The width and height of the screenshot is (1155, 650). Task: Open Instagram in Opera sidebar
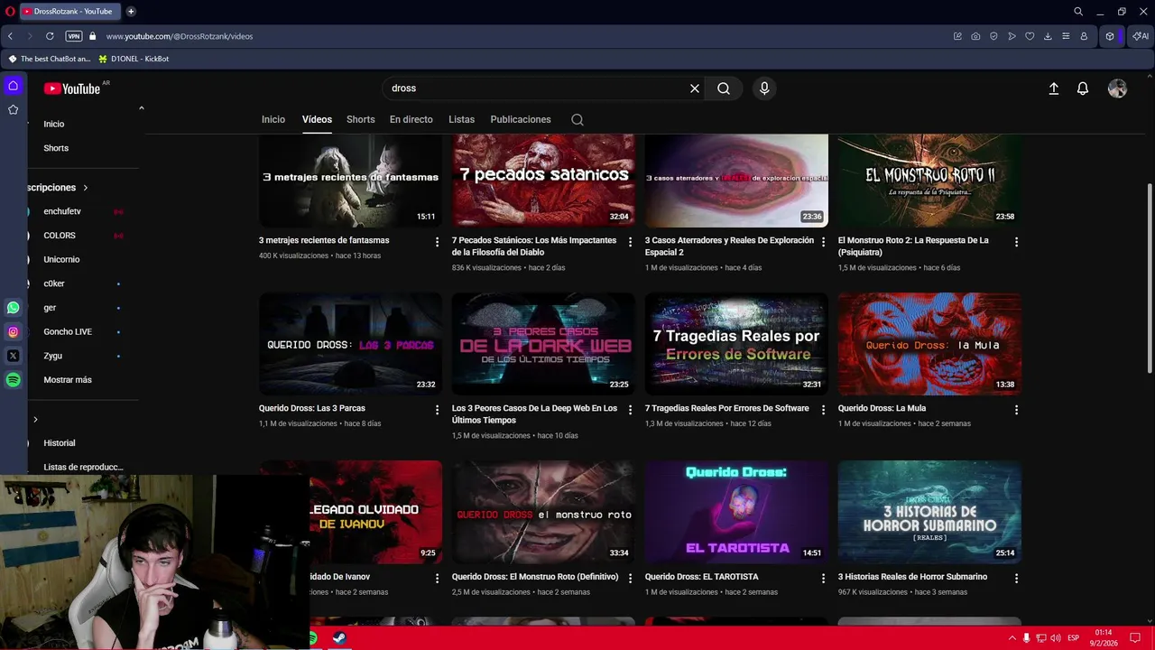coord(13,332)
